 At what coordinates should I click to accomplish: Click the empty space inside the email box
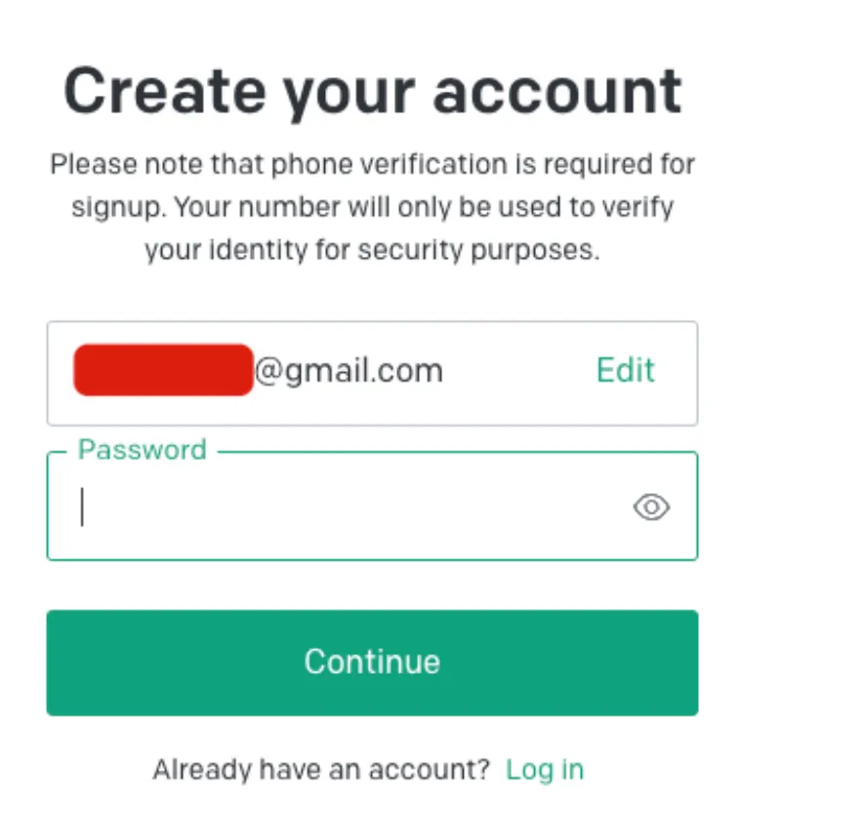pyautogui.click(x=517, y=371)
